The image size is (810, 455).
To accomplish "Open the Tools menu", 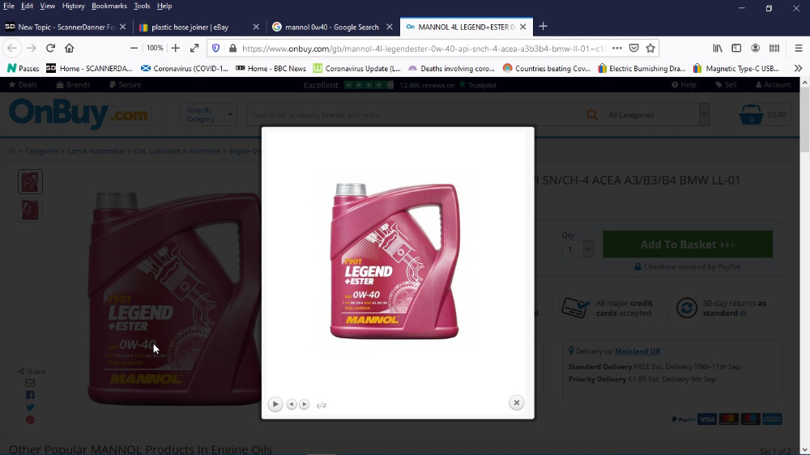I will pos(142,6).
